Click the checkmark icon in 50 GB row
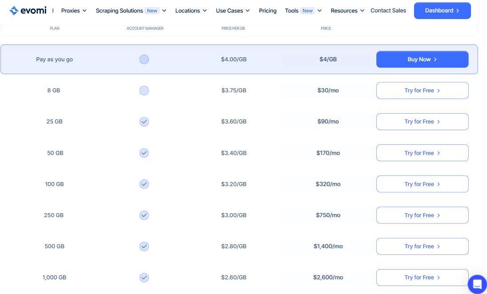 (144, 153)
